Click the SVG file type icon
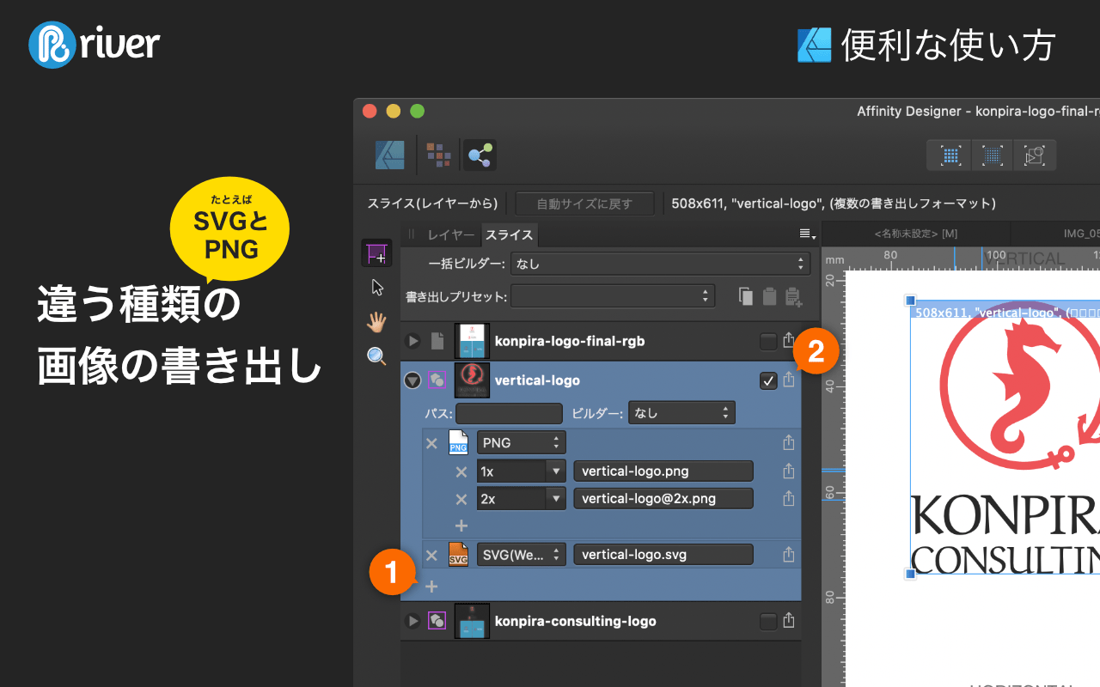Image resolution: width=1100 pixels, height=687 pixels. coord(458,554)
